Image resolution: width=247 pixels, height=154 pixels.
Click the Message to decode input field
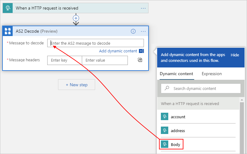tap(95, 43)
